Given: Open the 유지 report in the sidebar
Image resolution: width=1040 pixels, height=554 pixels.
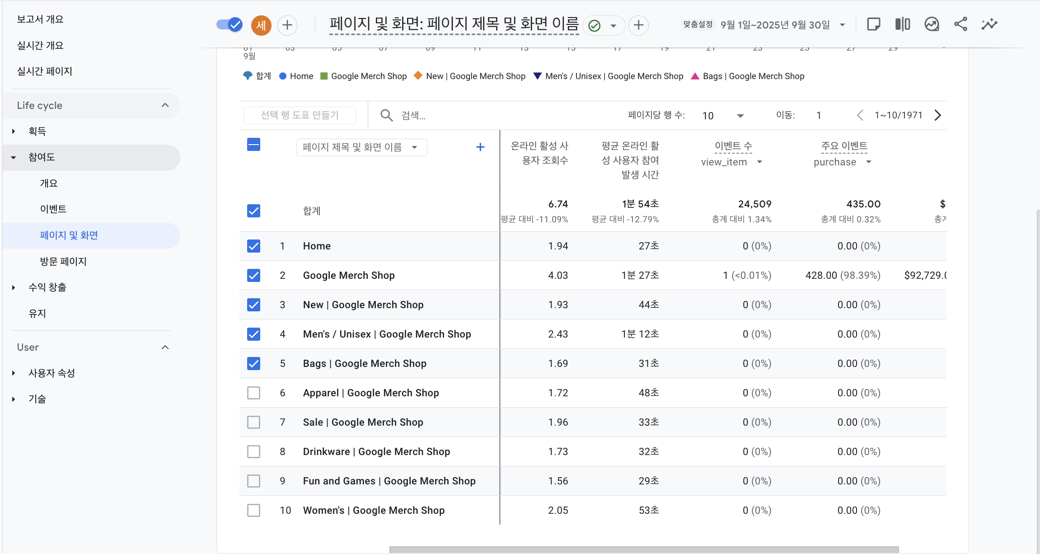Looking at the screenshot, I should click(x=37, y=313).
